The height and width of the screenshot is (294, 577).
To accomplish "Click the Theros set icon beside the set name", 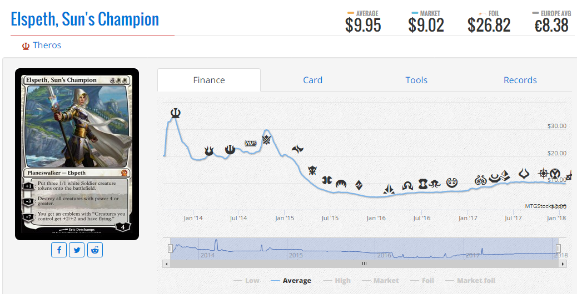I will tap(26, 46).
